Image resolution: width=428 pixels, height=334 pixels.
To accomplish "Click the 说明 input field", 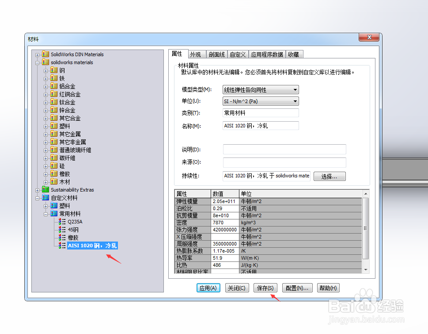I will (284, 150).
